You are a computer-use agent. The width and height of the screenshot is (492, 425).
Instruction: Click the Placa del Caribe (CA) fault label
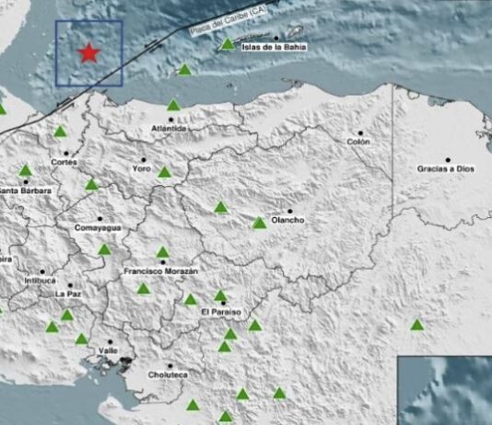228,20
